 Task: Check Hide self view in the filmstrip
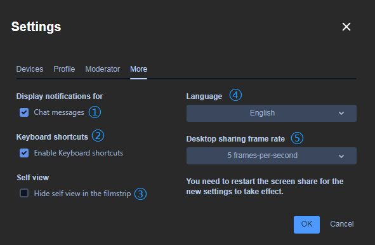click(x=24, y=193)
